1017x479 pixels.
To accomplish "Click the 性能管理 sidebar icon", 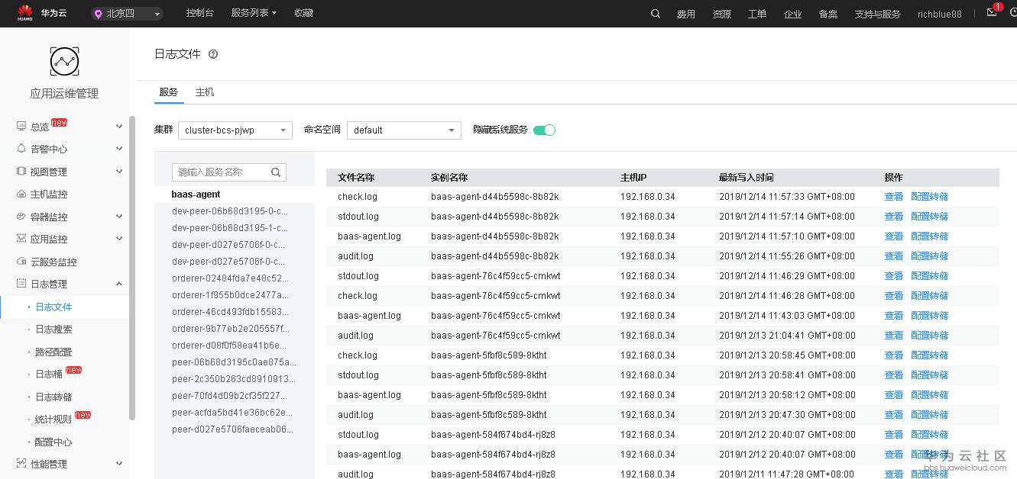I will point(21,464).
